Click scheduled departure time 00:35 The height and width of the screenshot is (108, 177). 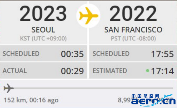(72, 54)
